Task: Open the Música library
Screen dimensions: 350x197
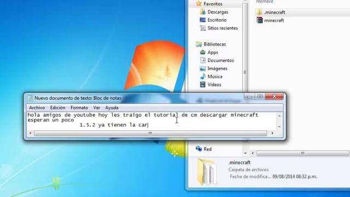Action: (215, 77)
